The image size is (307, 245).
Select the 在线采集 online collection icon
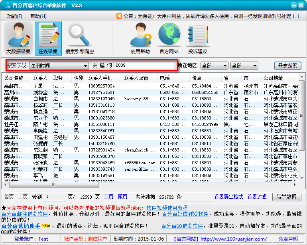tap(48, 38)
